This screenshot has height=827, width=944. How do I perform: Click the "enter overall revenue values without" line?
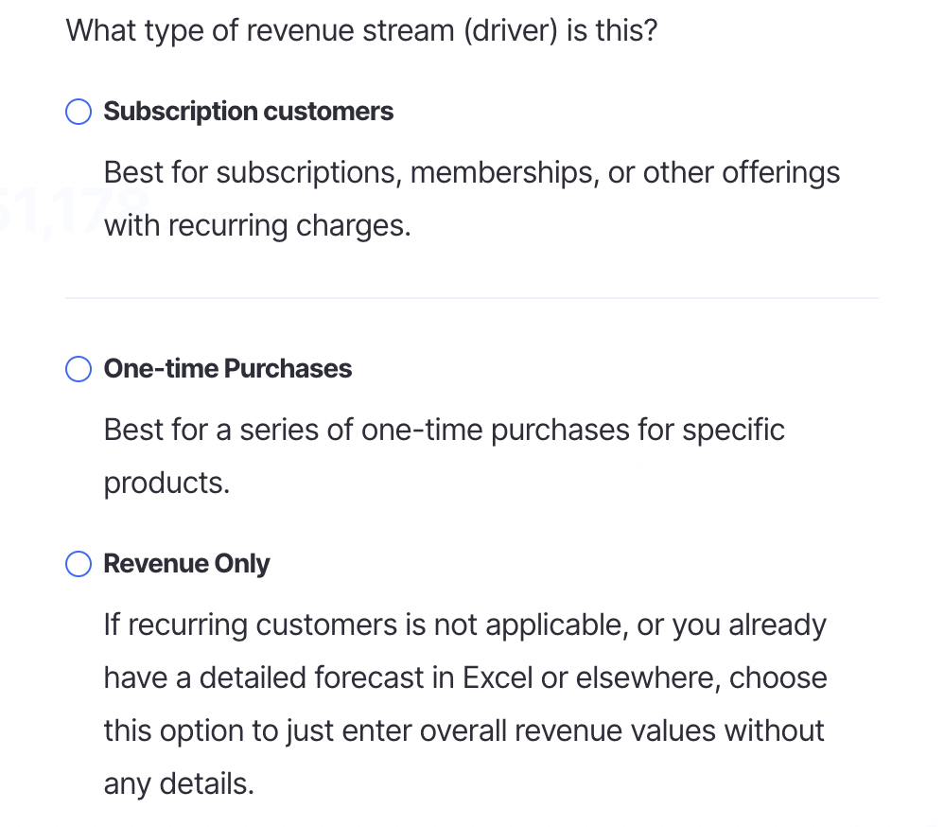(464, 731)
